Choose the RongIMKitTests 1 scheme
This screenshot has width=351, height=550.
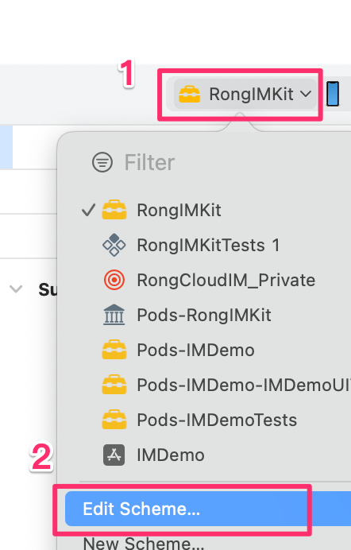coord(210,245)
